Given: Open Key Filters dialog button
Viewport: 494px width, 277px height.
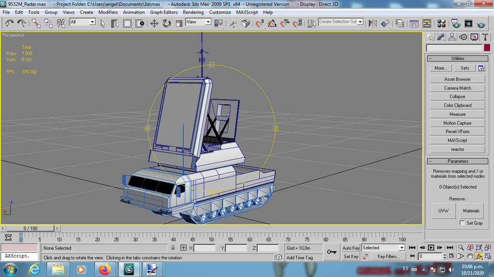Looking at the screenshot, I should [x=388, y=257].
